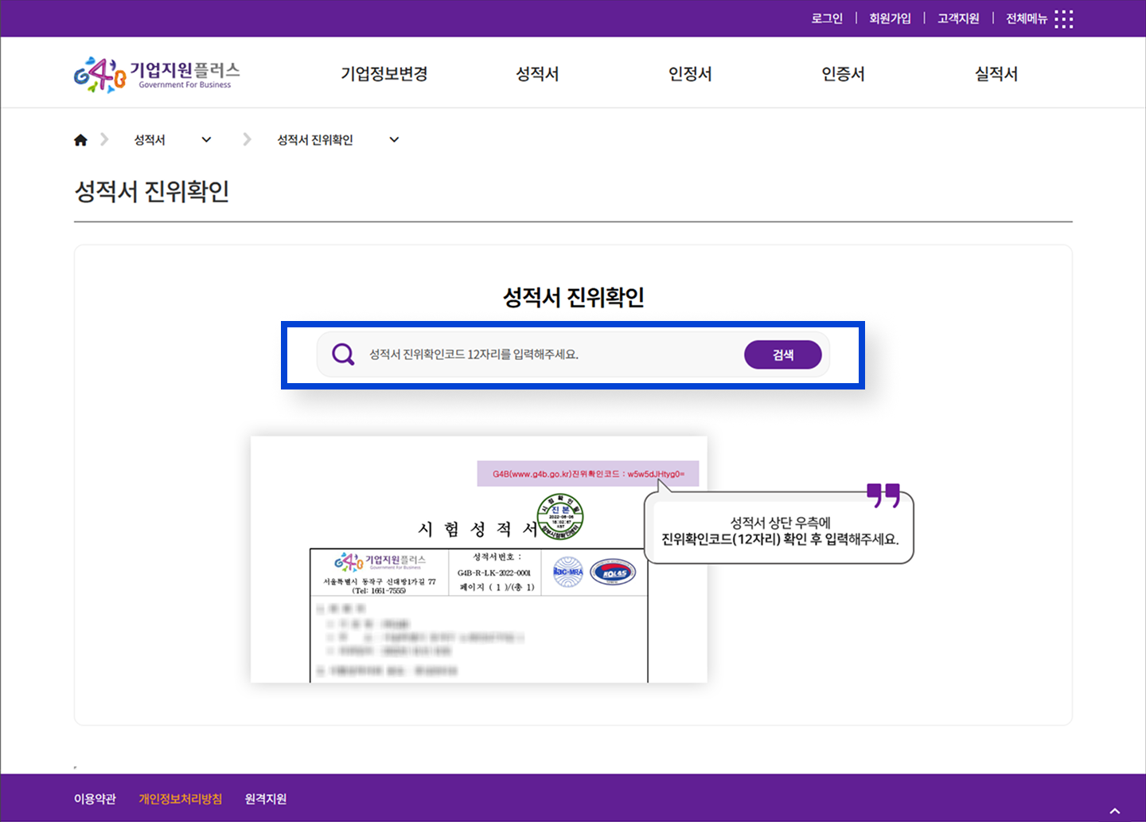Expand the 성적서 진위확인 breadcrumb dropdown
This screenshot has width=1146, height=822.
point(394,140)
